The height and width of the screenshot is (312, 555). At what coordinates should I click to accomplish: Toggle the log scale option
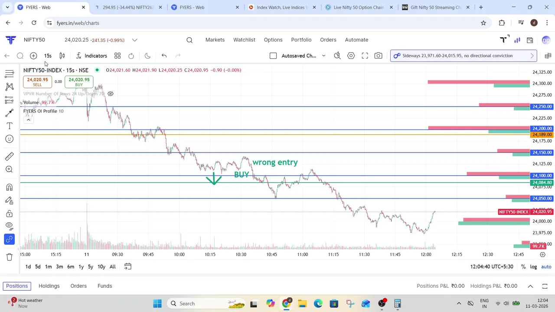click(533, 266)
